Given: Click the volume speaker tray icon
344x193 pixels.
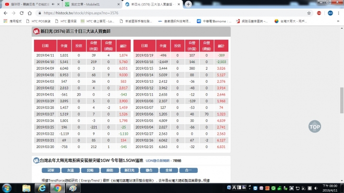Looking at the screenshot, I should pyautogui.click(x=316, y=188).
